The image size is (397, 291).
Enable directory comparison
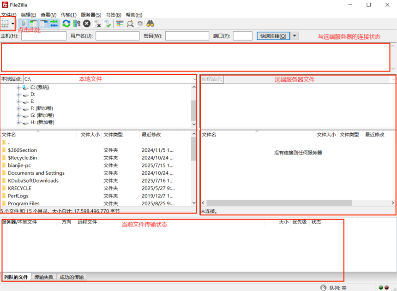click(x=130, y=24)
